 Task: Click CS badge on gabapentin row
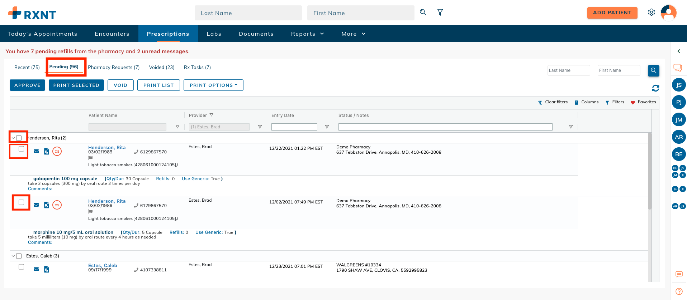tap(57, 151)
